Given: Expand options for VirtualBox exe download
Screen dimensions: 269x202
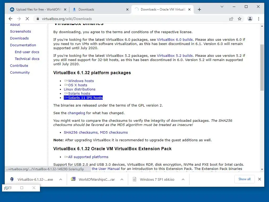Looking at the screenshot, I should click(61, 179).
